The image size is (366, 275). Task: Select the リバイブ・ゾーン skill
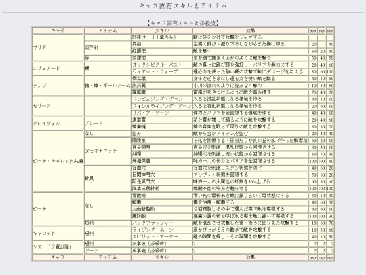(162, 113)
